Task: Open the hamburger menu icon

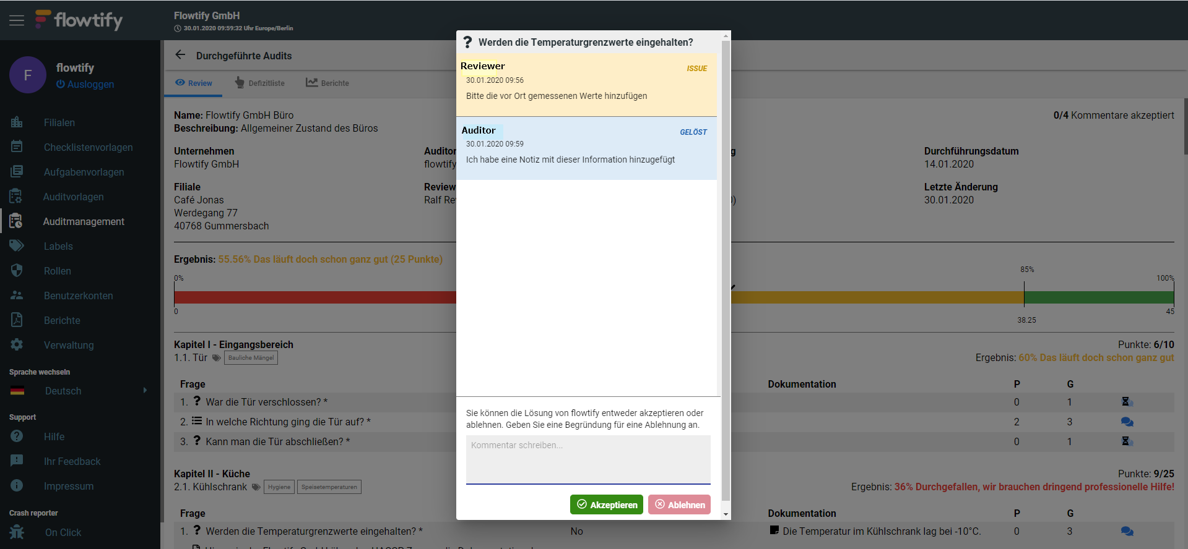Action: tap(17, 20)
